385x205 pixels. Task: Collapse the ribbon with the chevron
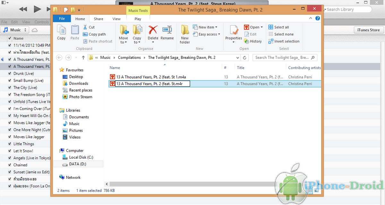click(311, 19)
